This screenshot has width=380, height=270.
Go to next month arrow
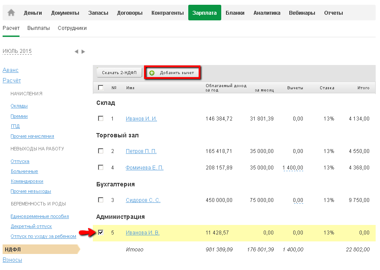[x=83, y=52]
